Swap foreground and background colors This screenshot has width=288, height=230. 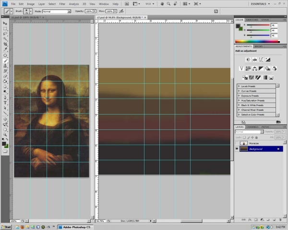pos(7,139)
